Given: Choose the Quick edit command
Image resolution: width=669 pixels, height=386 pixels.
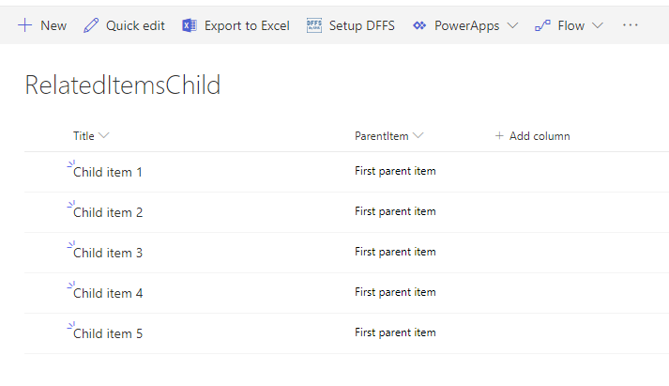Looking at the screenshot, I should click(x=135, y=25).
